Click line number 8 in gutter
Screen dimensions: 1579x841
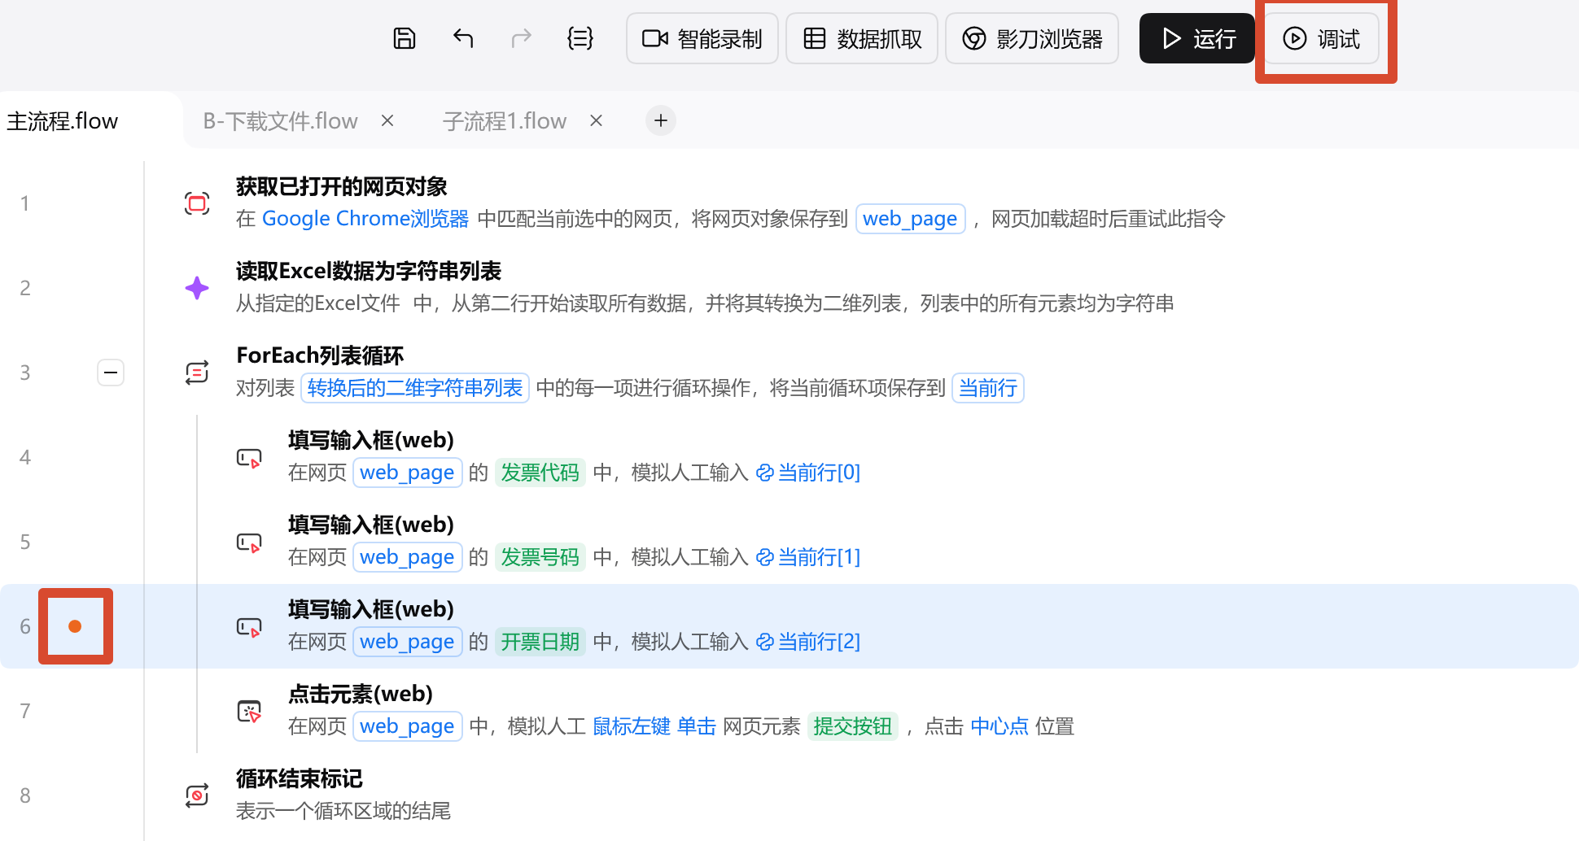click(x=25, y=795)
